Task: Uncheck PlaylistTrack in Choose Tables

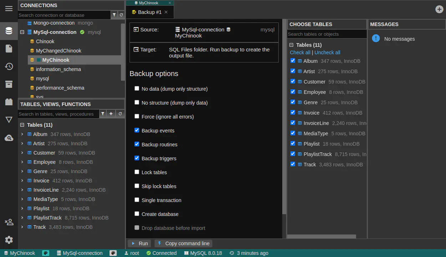Action: click(293, 154)
